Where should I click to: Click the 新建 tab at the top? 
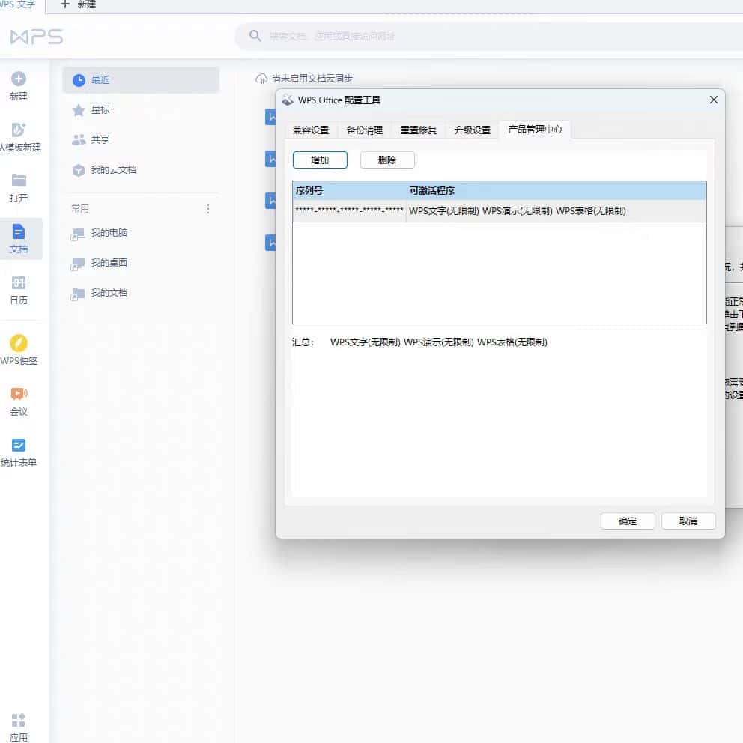[79, 4]
